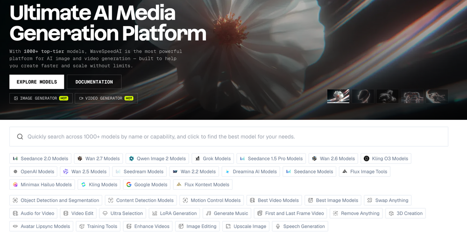The height and width of the screenshot is (241, 467).
Task: Click the Minimax Hailuo Models icon
Action: click(x=15, y=185)
